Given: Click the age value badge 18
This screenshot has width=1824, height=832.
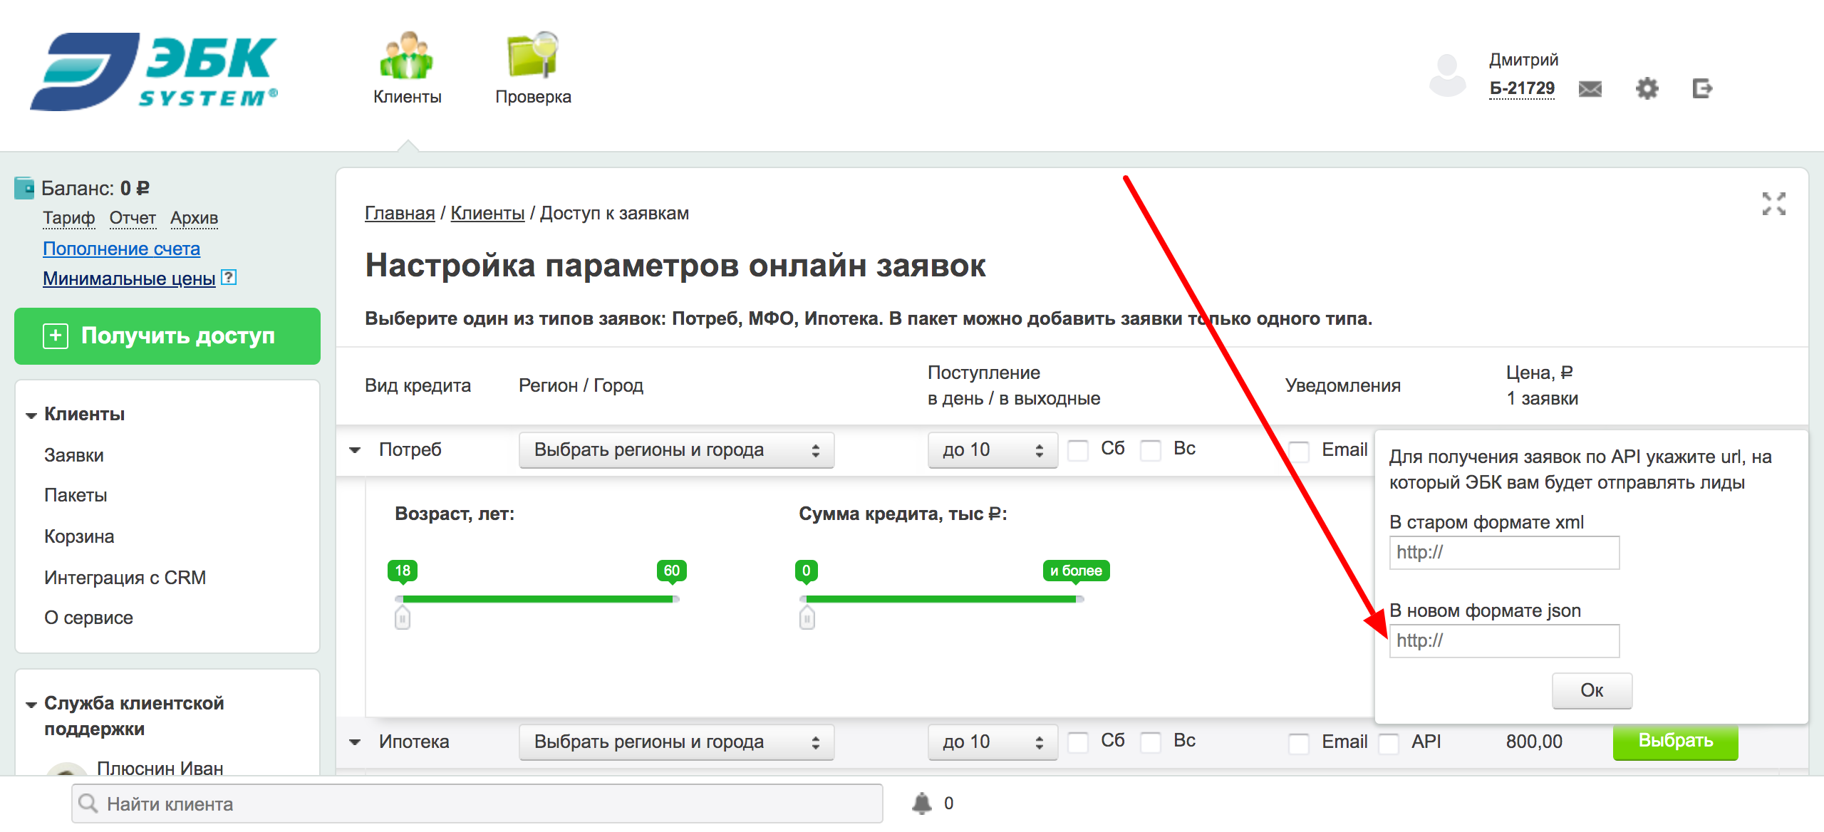Looking at the screenshot, I should tap(403, 571).
